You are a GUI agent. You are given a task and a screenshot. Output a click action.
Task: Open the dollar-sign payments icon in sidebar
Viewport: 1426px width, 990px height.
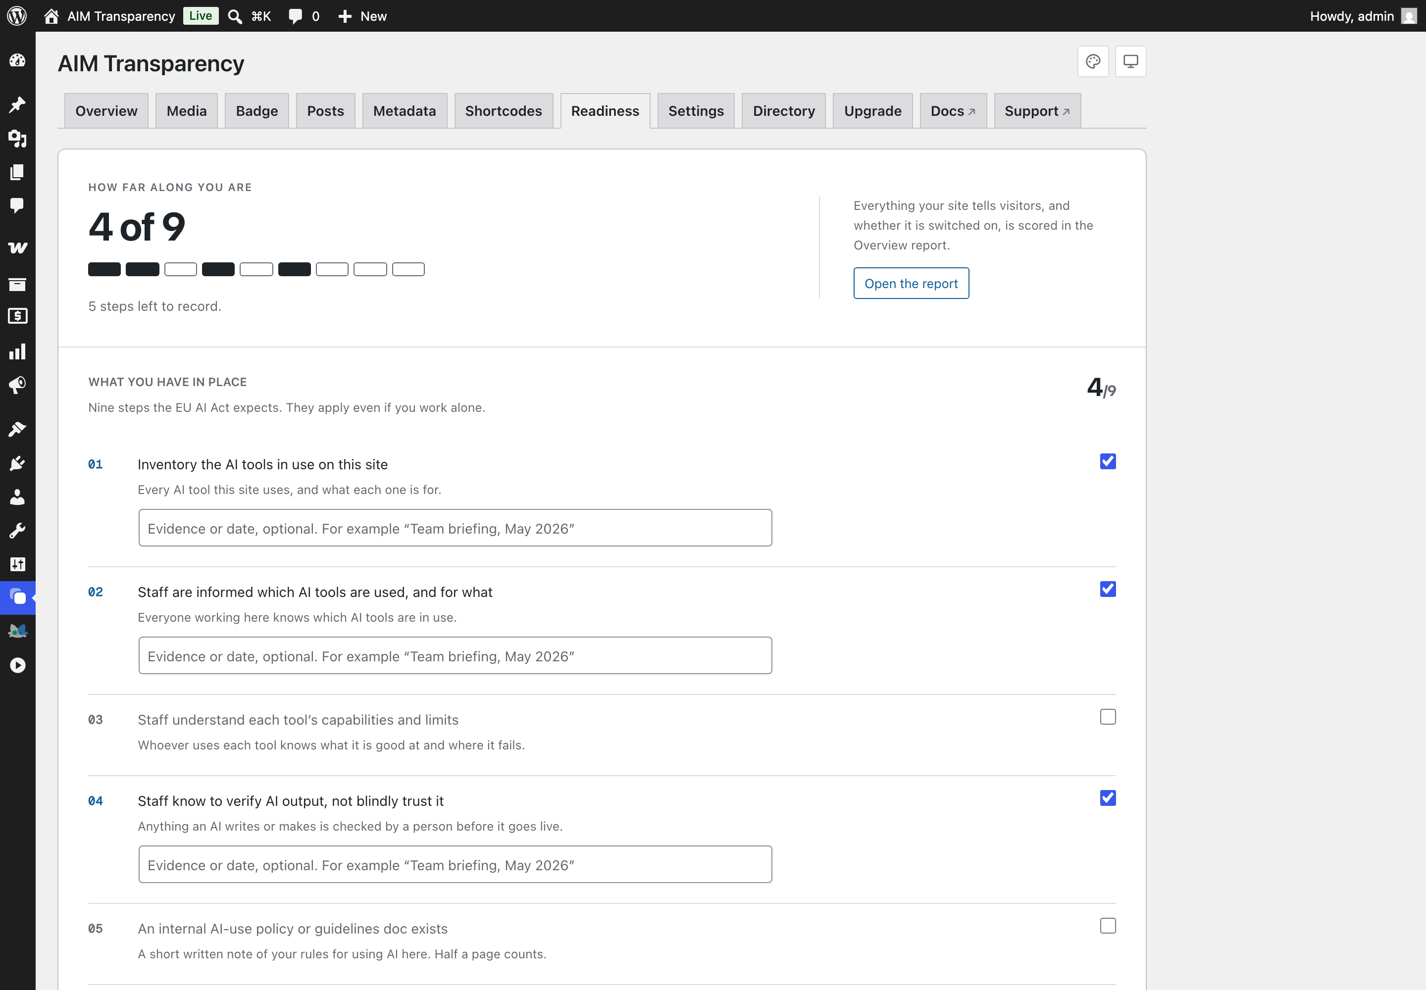coord(17,316)
